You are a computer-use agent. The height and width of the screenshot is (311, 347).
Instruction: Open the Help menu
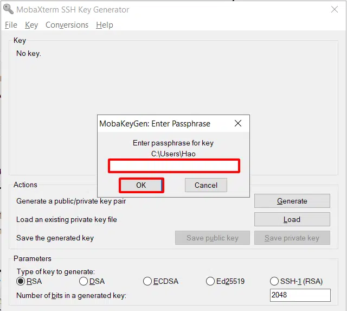[x=105, y=25]
